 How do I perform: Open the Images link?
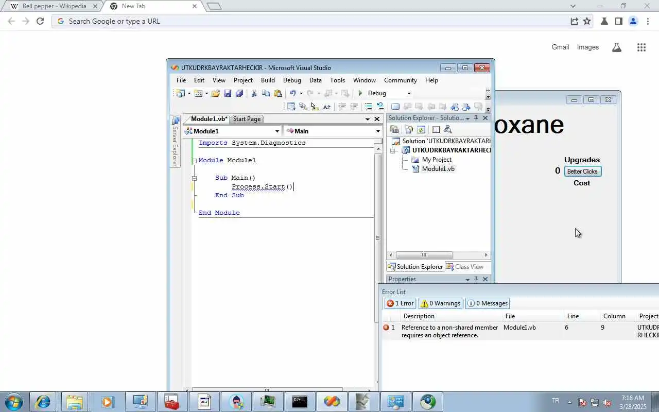587,47
